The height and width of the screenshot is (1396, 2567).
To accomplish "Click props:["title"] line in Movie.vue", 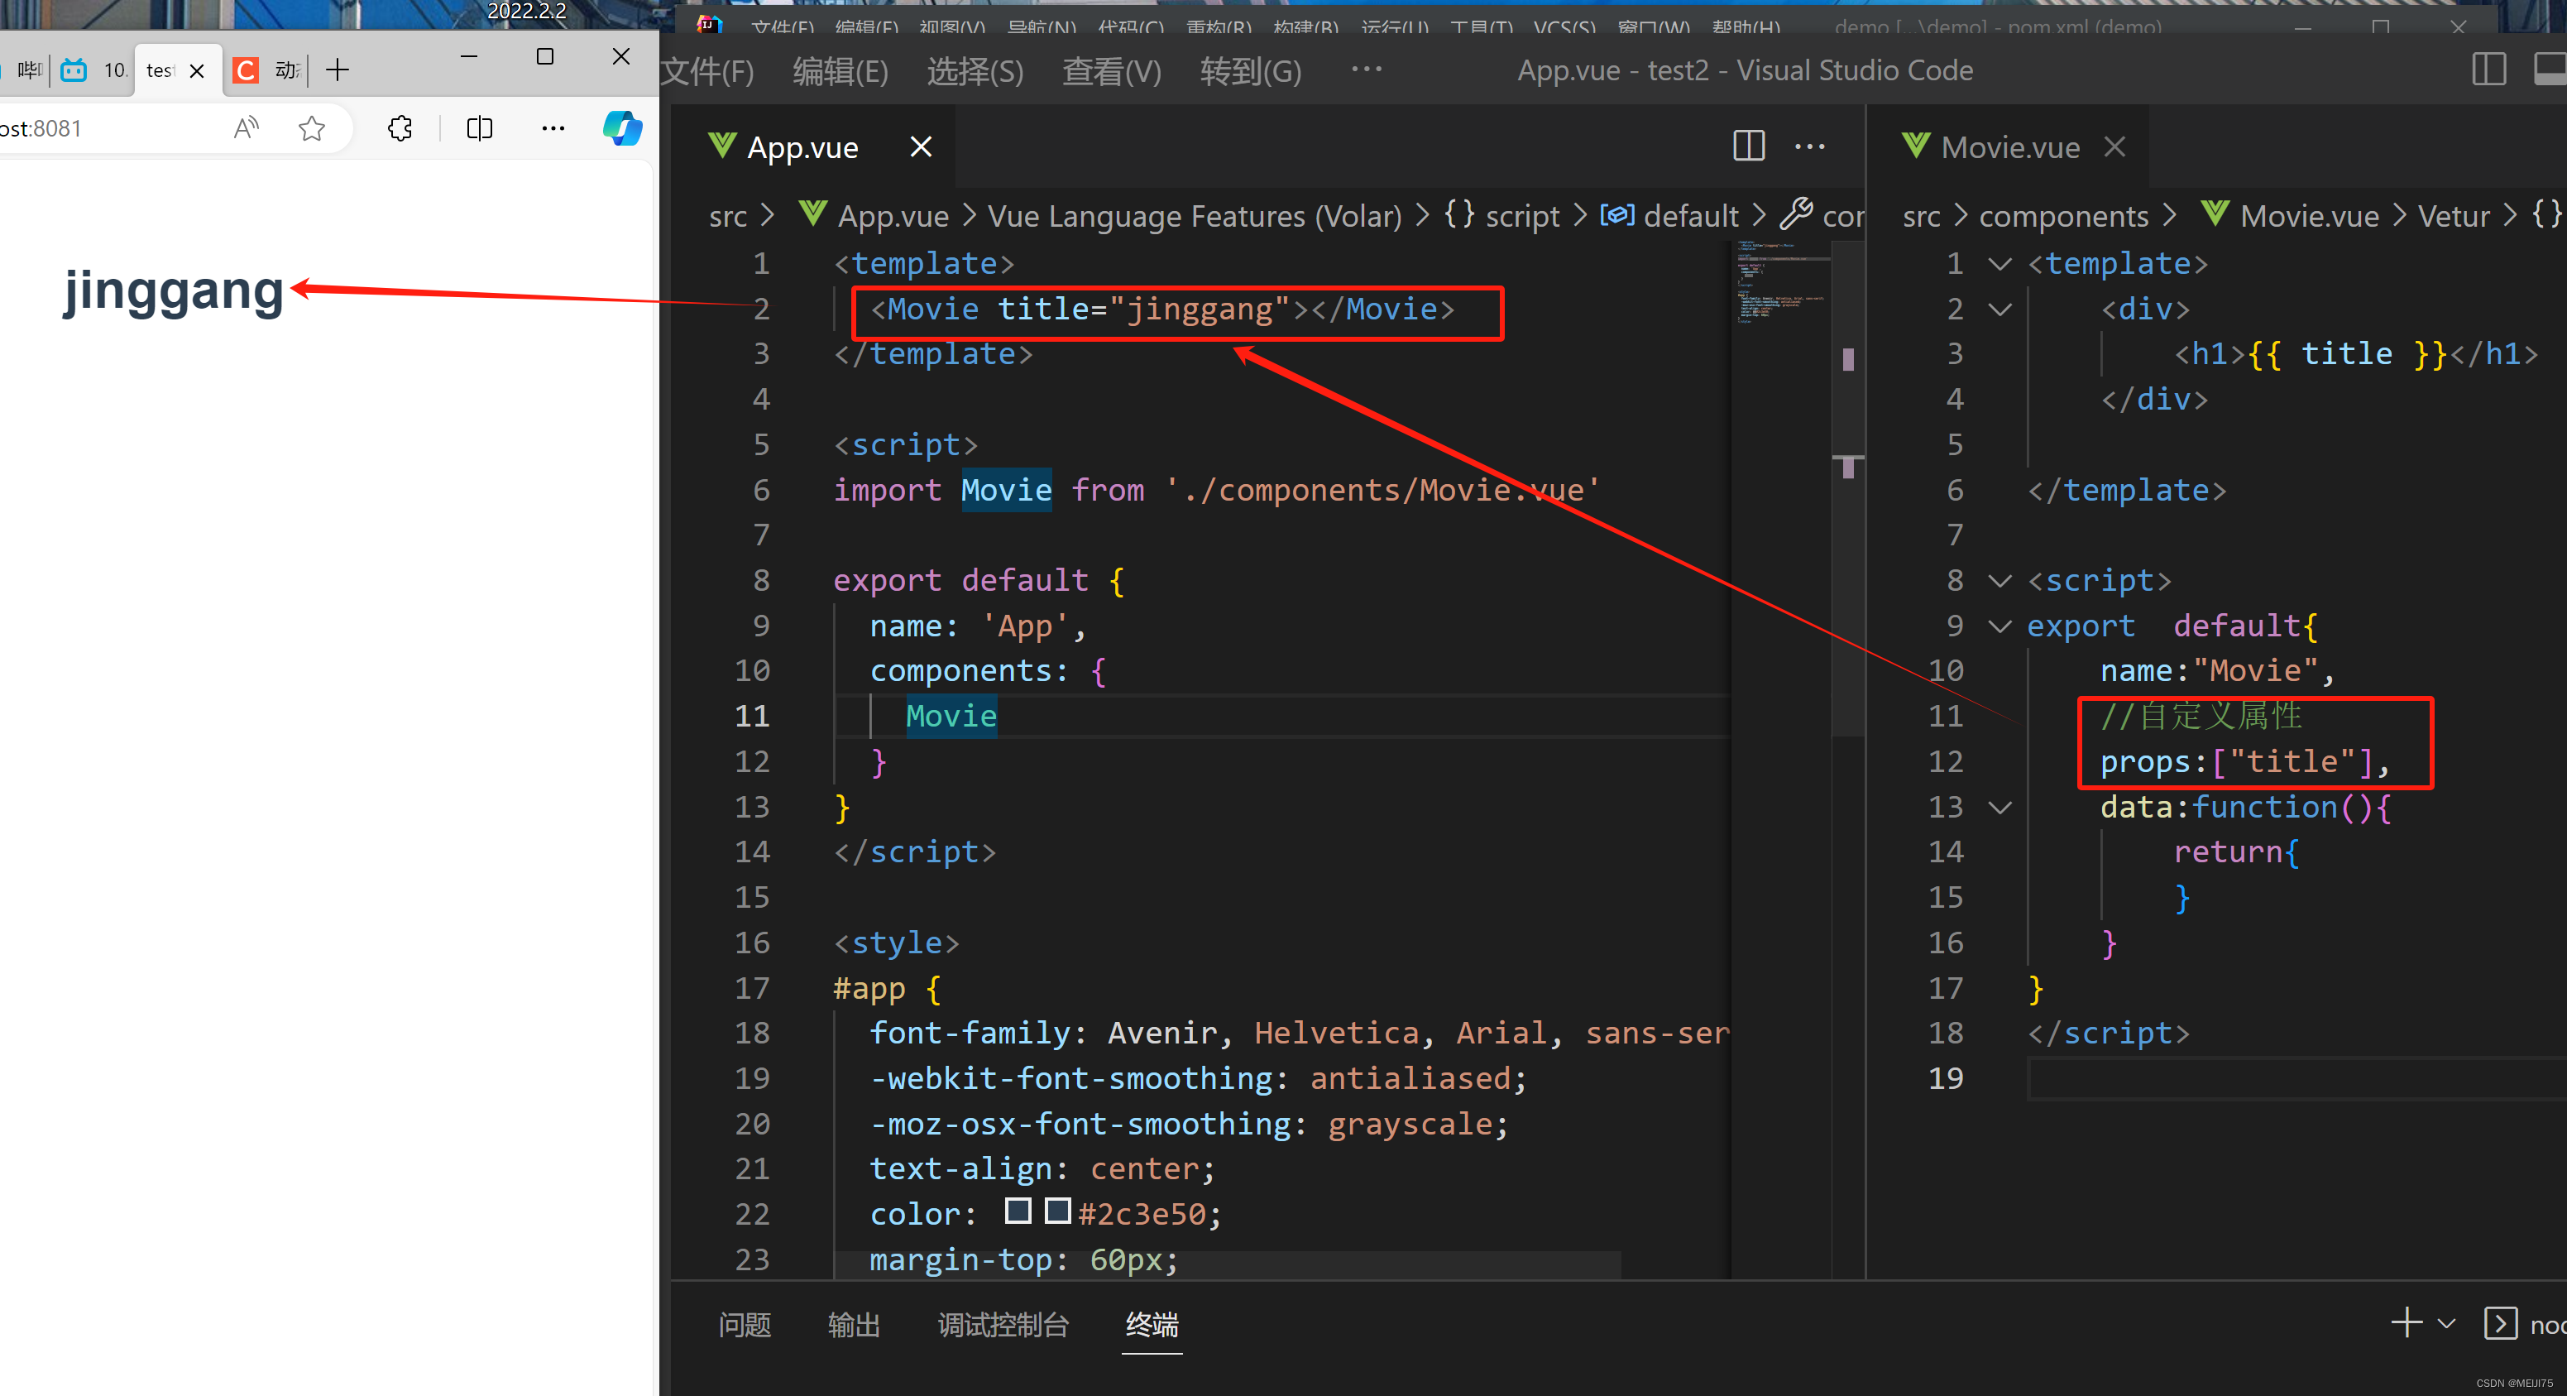I will [x=2245, y=762].
